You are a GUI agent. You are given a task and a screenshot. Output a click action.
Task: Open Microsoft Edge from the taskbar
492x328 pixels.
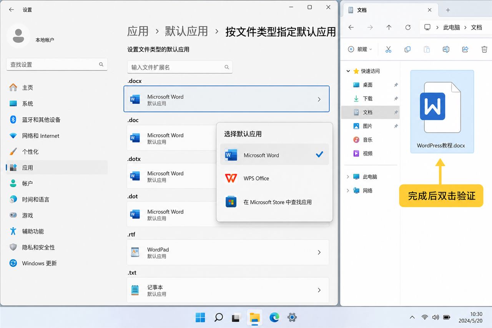click(274, 317)
